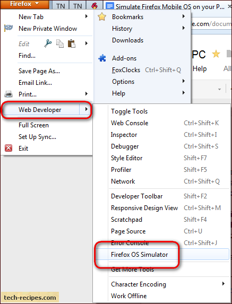Open Scratchpad
Screen dimensions: 232x304
[x=161, y=220]
